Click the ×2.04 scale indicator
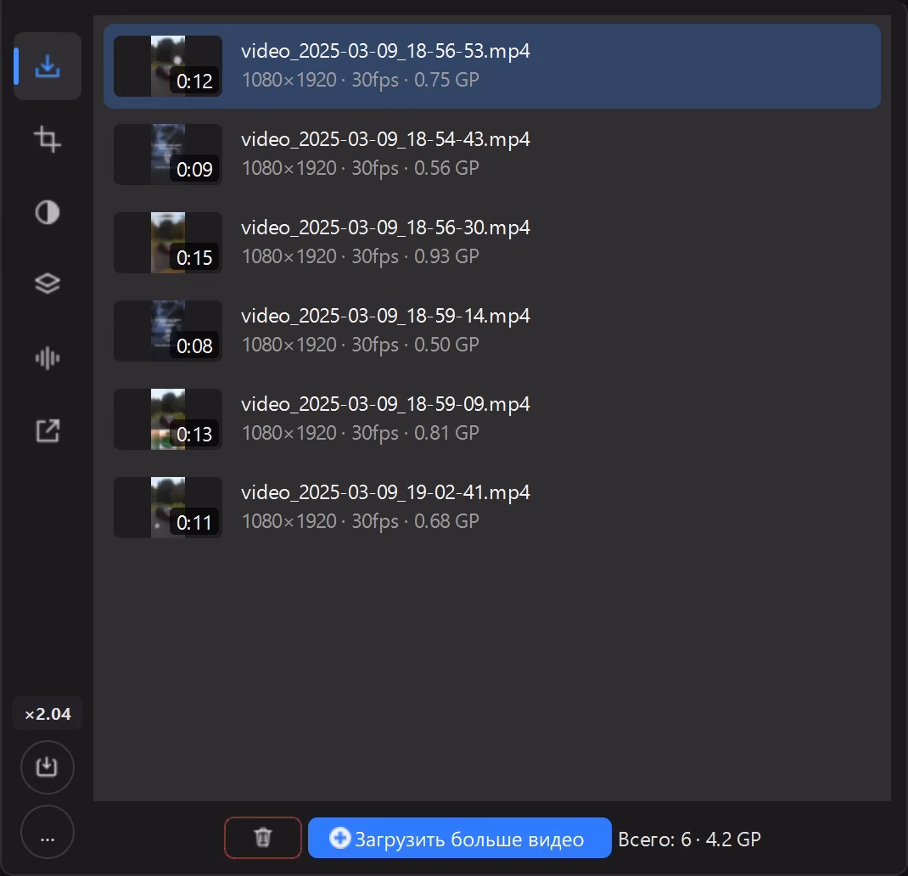Screen dimensions: 908x876 [x=48, y=714]
